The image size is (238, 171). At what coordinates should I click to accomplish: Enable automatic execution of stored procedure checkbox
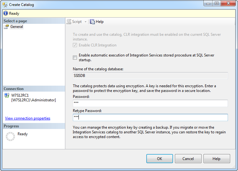coord(75,57)
